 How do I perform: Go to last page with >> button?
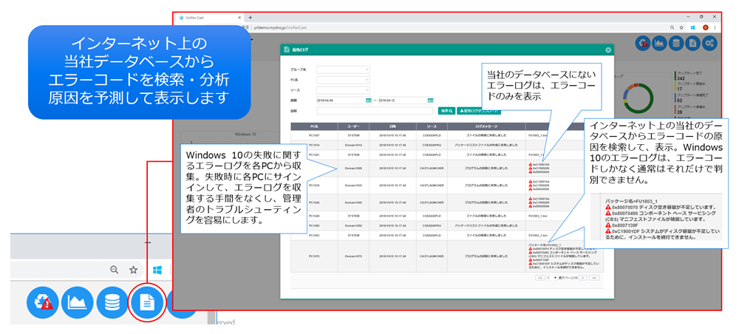pyautogui.click(x=594, y=278)
